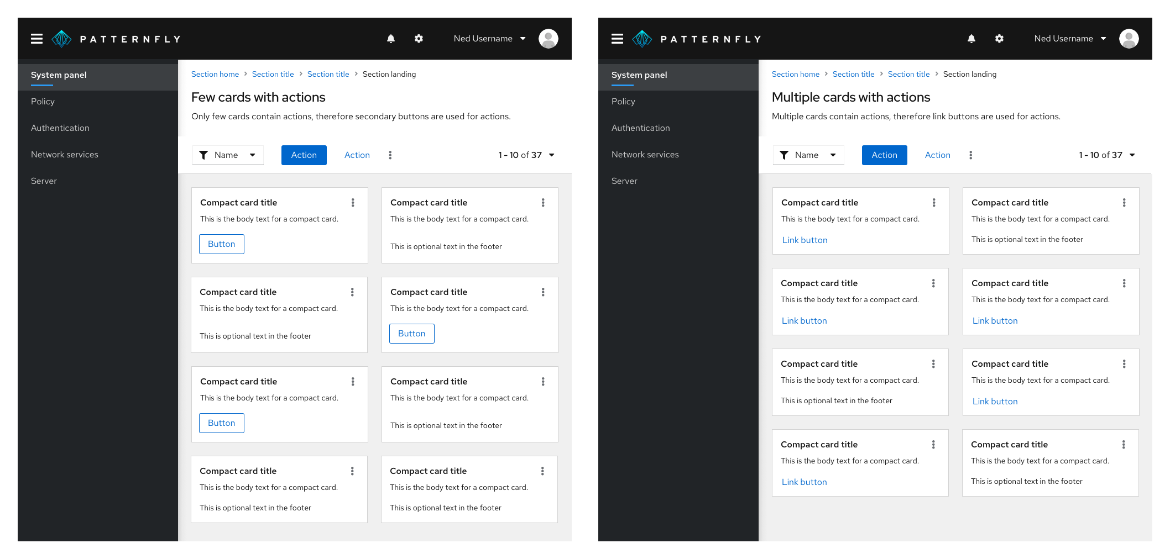Open Name filter dropdown in Few cards window

[228, 155]
